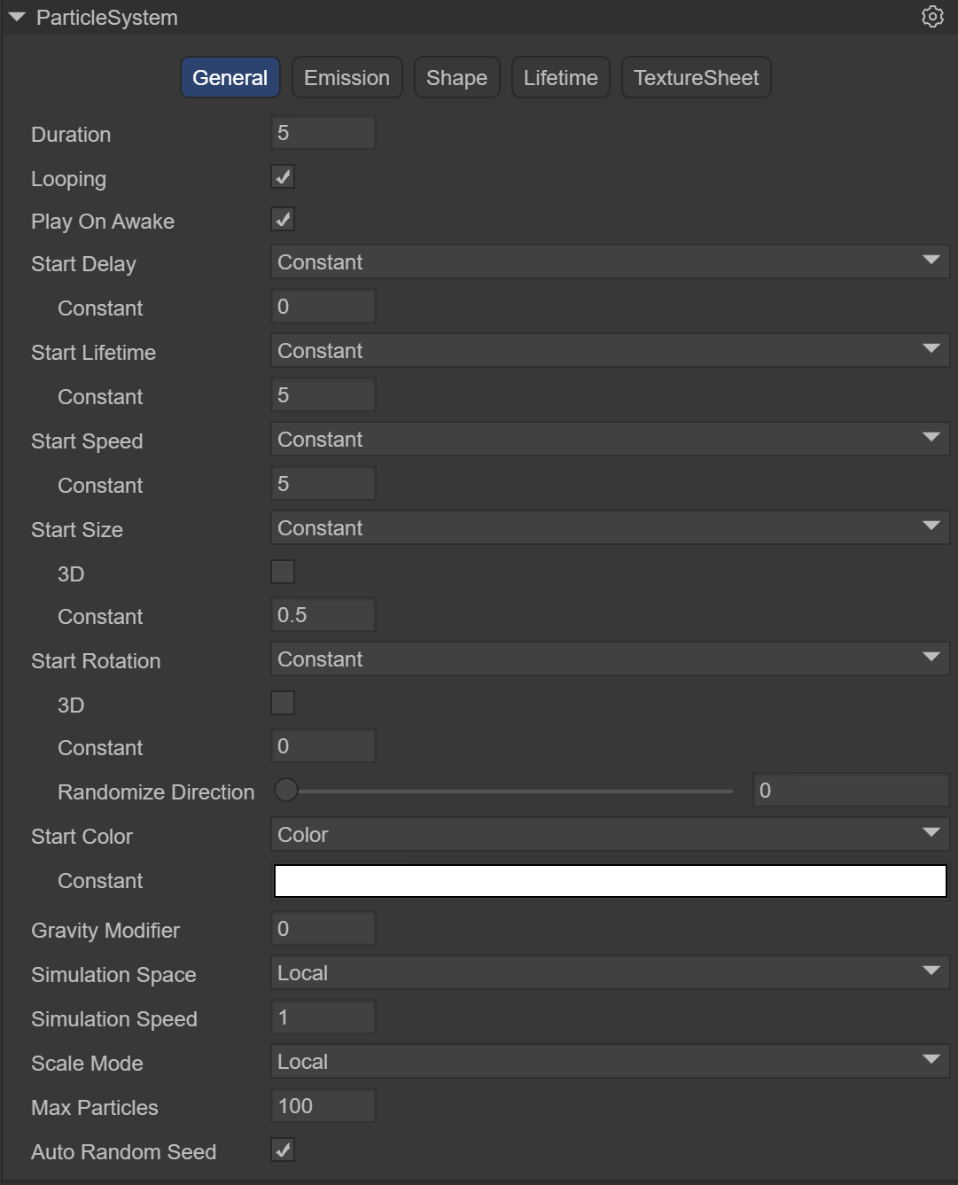Switch to the Emission tab

347,78
